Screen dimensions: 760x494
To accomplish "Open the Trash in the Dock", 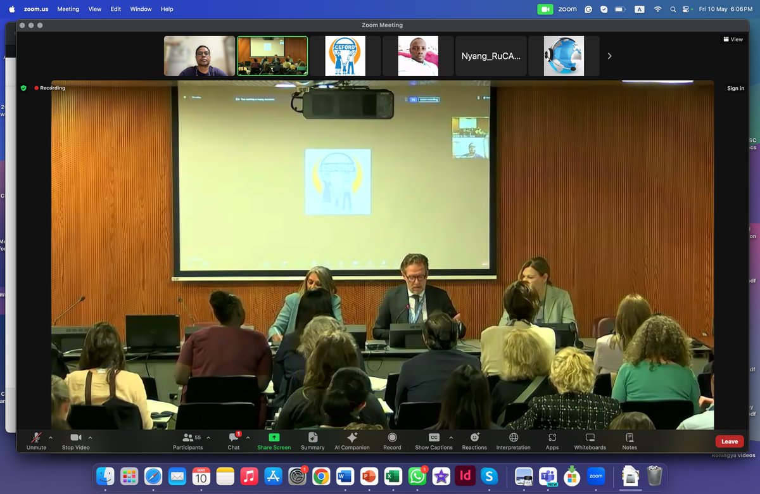I will pyautogui.click(x=654, y=476).
